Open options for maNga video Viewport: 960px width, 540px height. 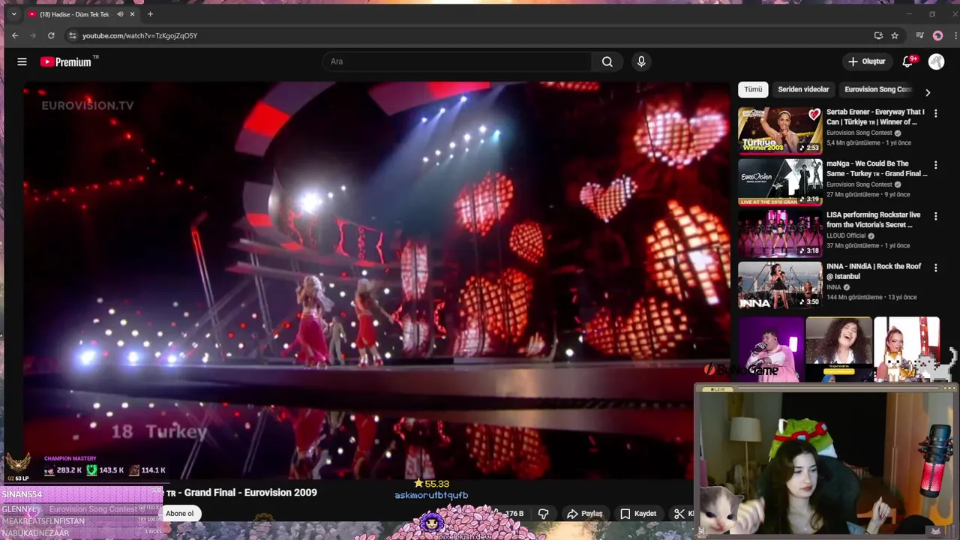935,164
